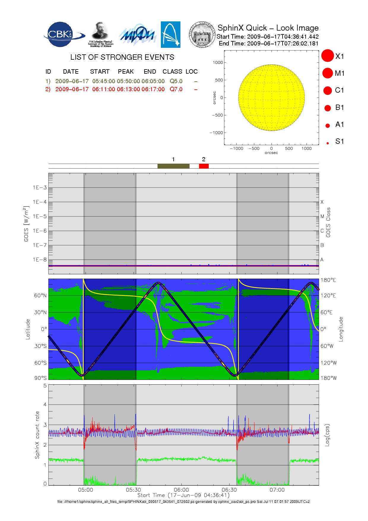Viewport: 368px width, 521px height.
Task: Click the round observatory seal logo
Action: [202, 34]
